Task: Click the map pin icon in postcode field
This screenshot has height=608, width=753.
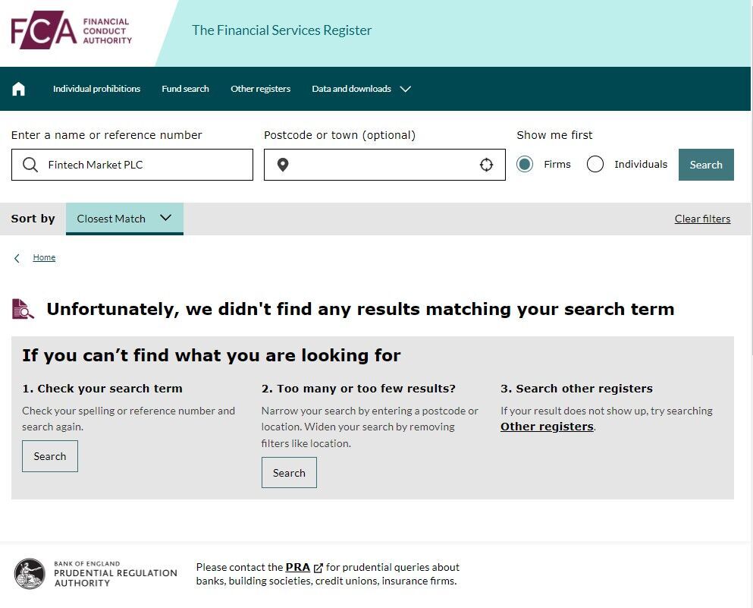Action: pos(283,165)
